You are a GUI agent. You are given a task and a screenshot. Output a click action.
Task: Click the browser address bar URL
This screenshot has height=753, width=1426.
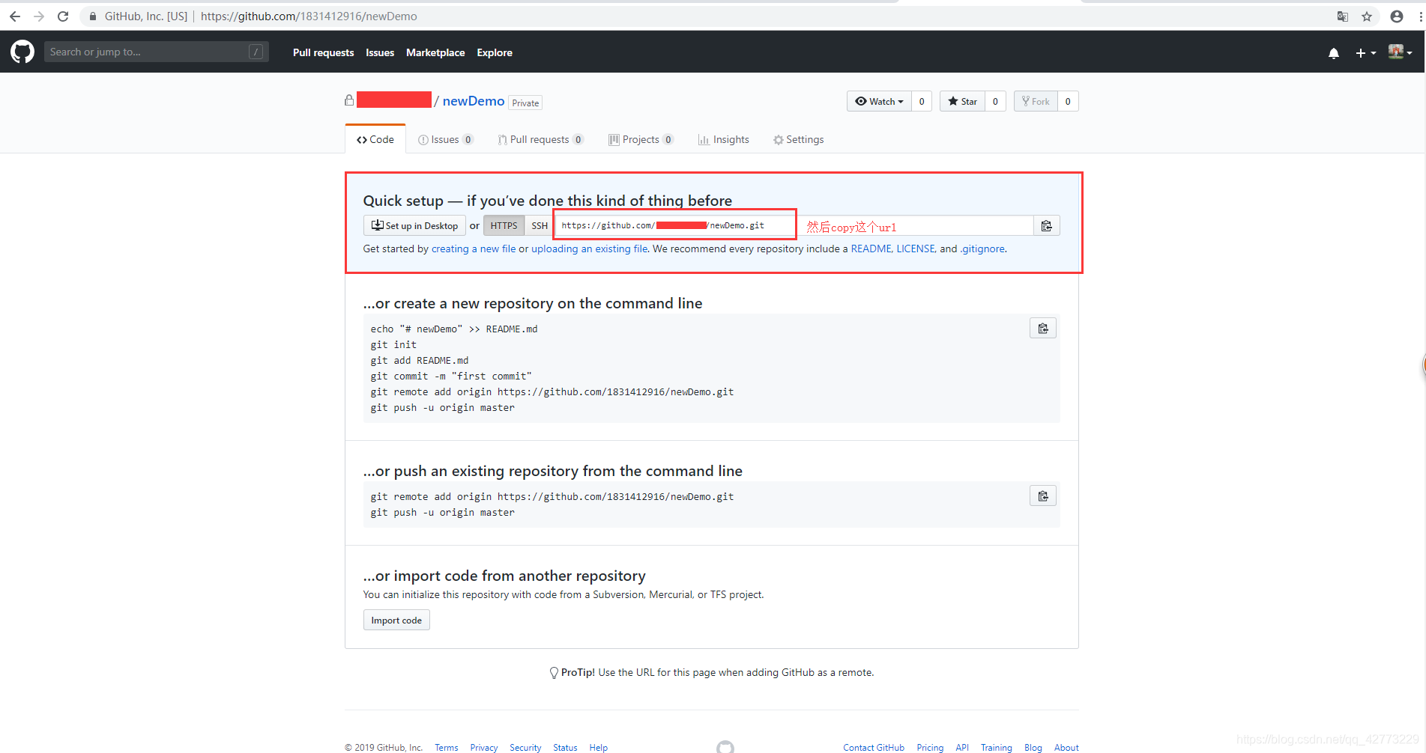[x=309, y=16]
